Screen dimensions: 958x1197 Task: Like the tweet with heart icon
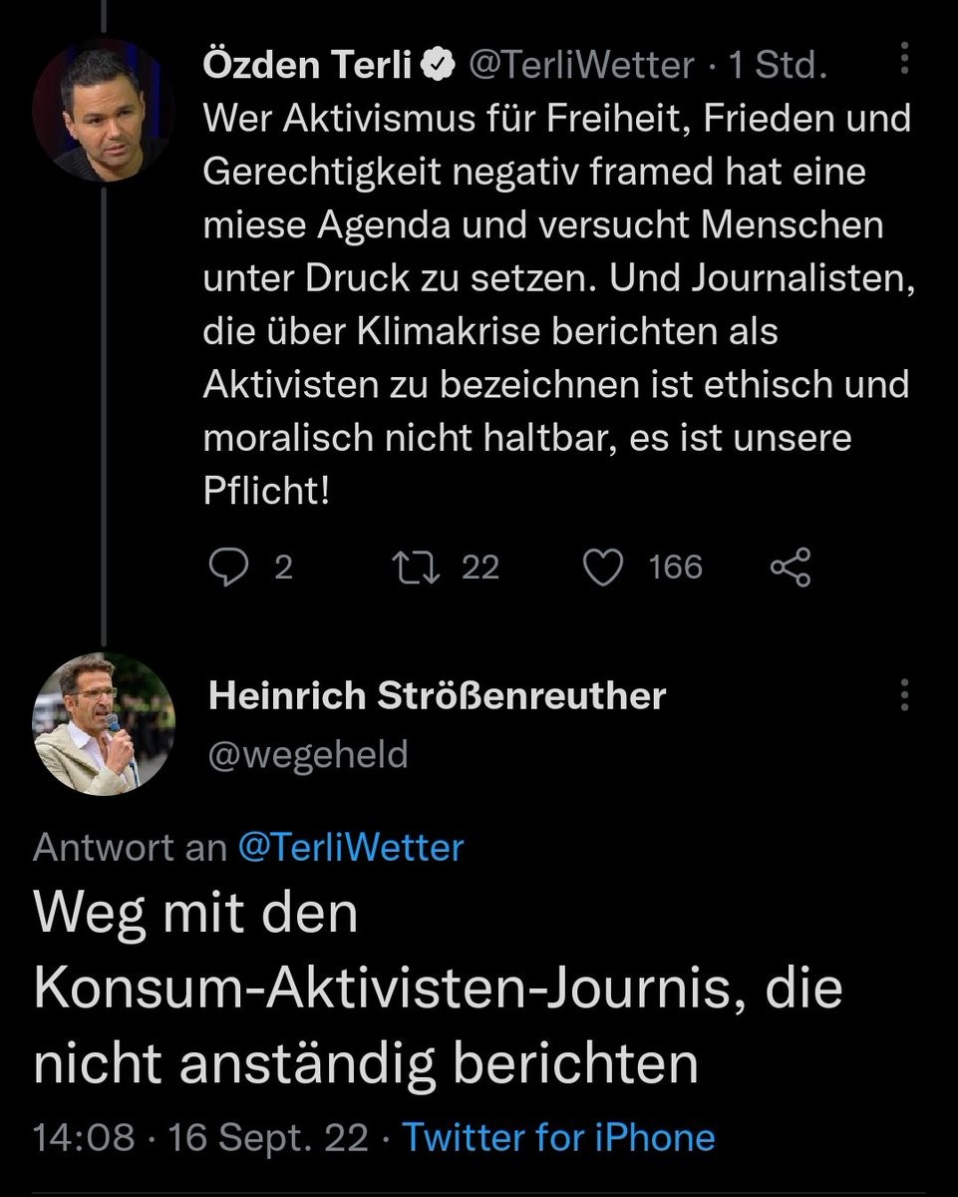point(602,568)
